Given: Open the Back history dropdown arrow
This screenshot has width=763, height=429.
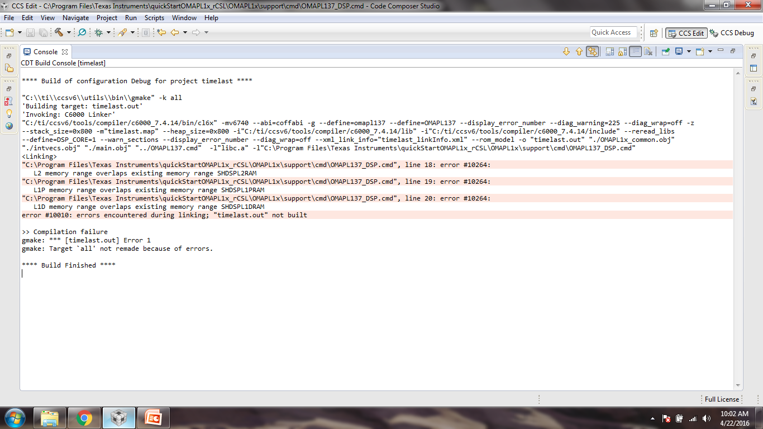Looking at the screenshot, I should [x=185, y=32].
